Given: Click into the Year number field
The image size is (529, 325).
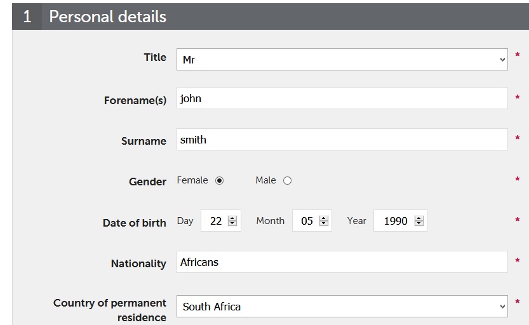Looking at the screenshot, I should [x=394, y=221].
